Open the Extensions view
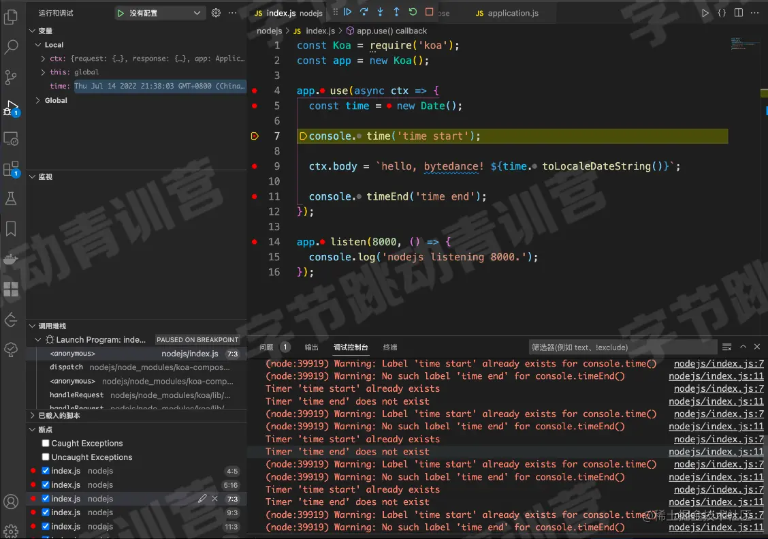 [11, 169]
